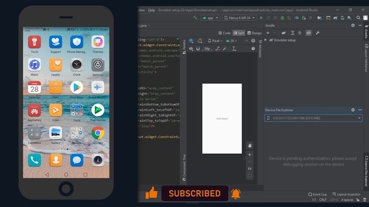This screenshot has height=207, width=369.
Task: Click the warnings info icon in design toolbar
Action: click(253, 41)
